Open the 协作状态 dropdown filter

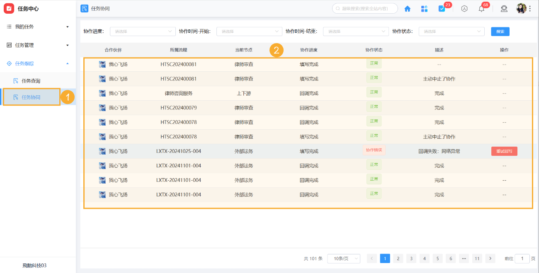(451, 31)
